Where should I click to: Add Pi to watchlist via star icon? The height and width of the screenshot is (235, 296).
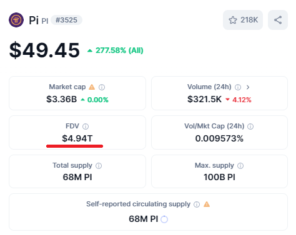233,20
